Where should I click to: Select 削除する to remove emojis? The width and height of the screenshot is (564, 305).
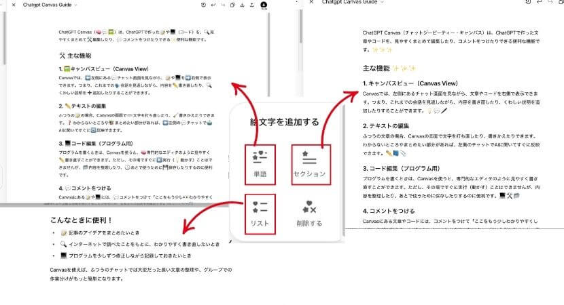click(309, 214)
